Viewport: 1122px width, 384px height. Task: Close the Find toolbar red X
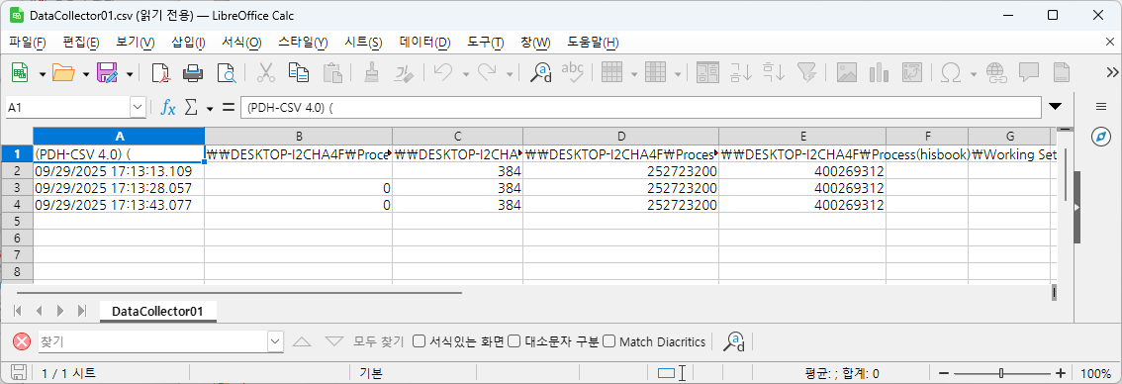point(22,341)
